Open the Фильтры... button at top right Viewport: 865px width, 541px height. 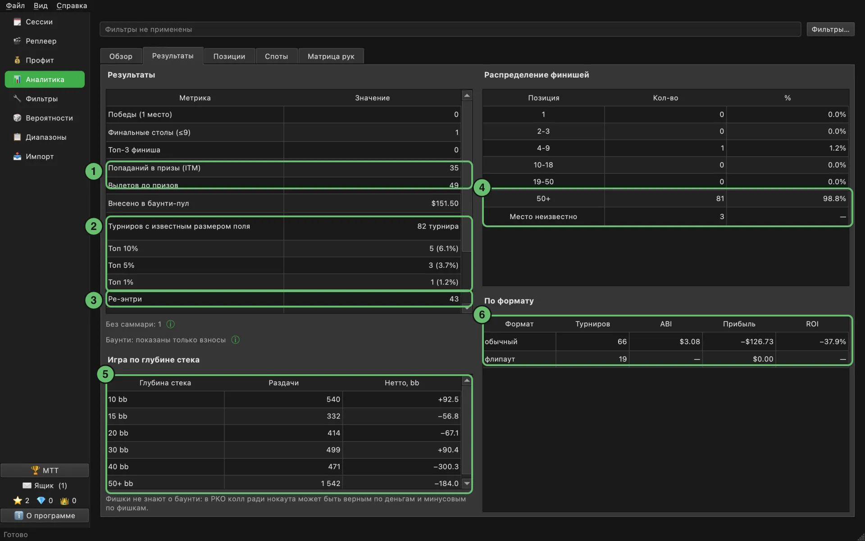tap(830, 29)
